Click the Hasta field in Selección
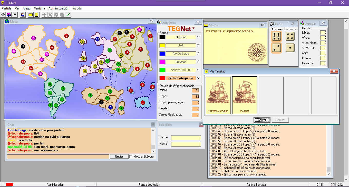Viewport: 349px width, 187px height. pyautogui.click(x=186, y=144)
